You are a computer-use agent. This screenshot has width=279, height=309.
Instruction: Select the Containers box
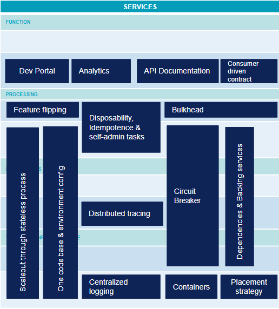191,286
